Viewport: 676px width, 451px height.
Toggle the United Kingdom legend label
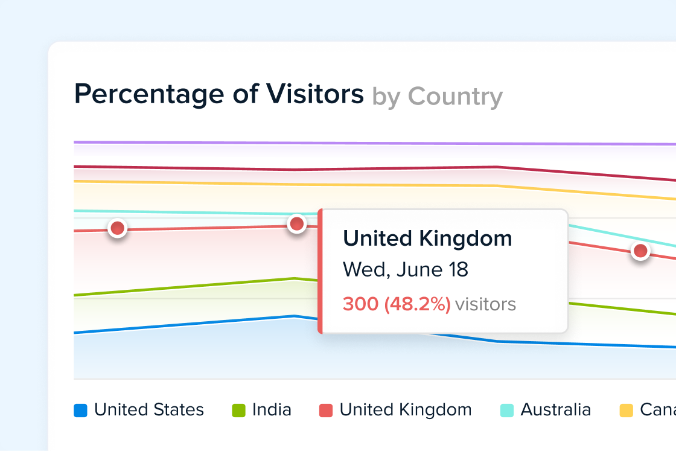click(406, 410)
